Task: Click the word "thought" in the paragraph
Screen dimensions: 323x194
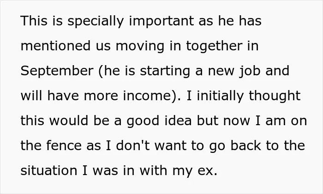Action: coord(275,96)
